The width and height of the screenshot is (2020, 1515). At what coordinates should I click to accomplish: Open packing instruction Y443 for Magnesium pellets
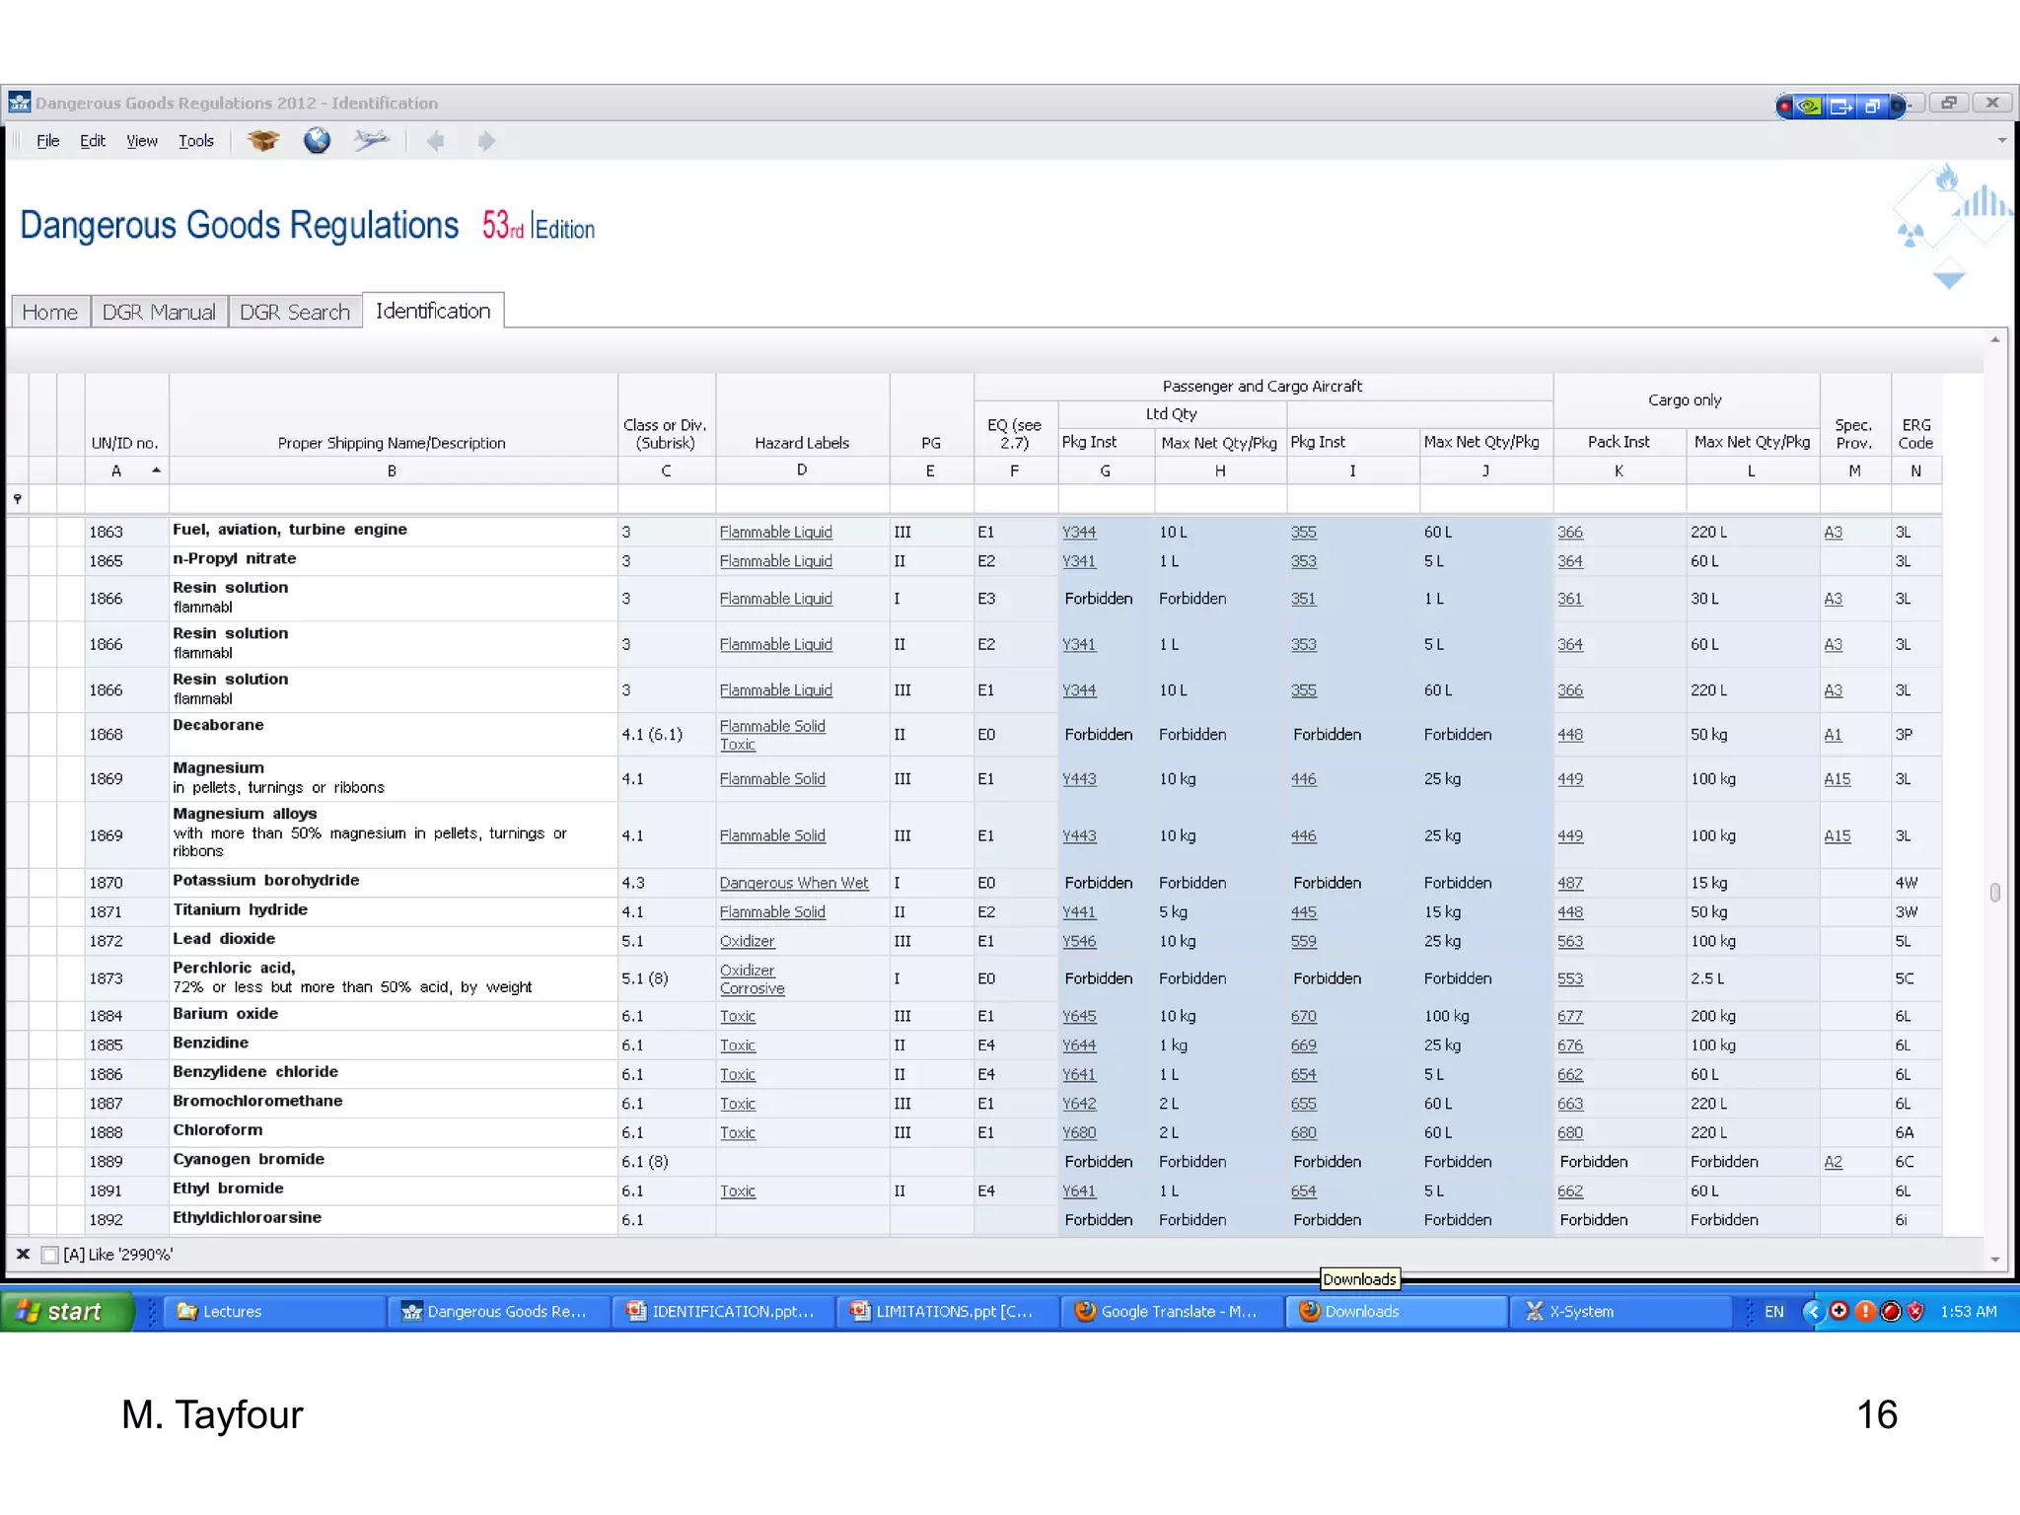[1079, 779]
